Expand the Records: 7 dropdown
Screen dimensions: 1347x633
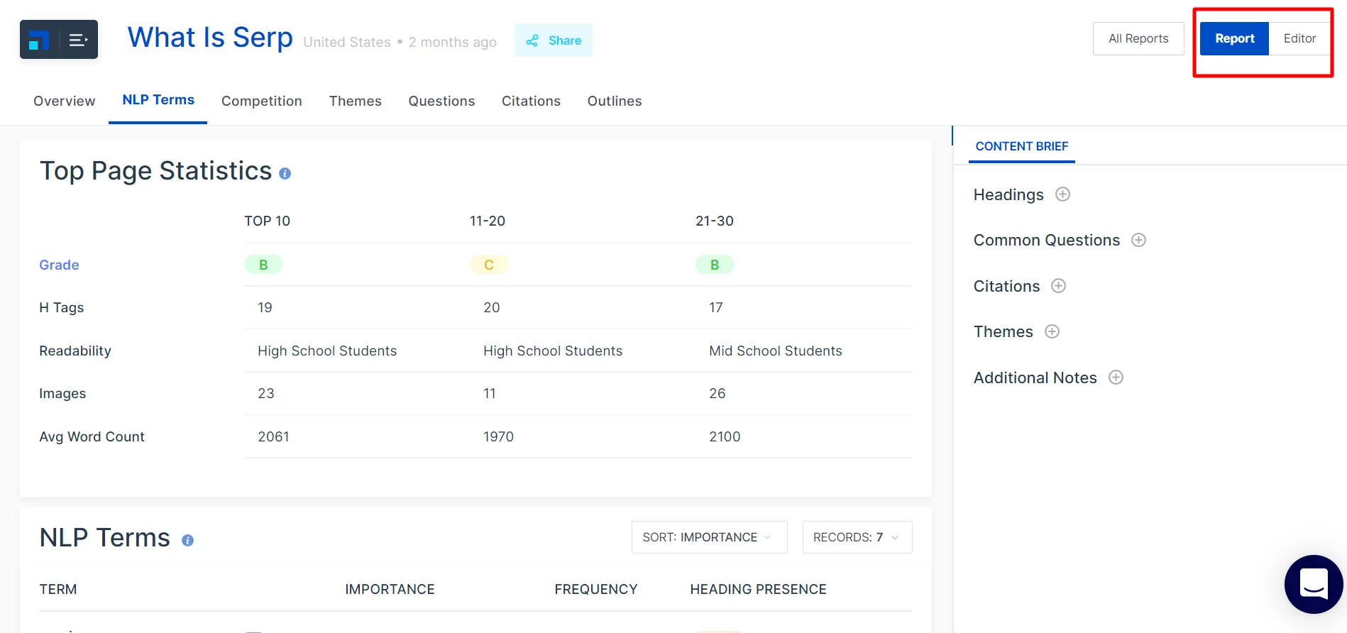(x=857, y=537)
